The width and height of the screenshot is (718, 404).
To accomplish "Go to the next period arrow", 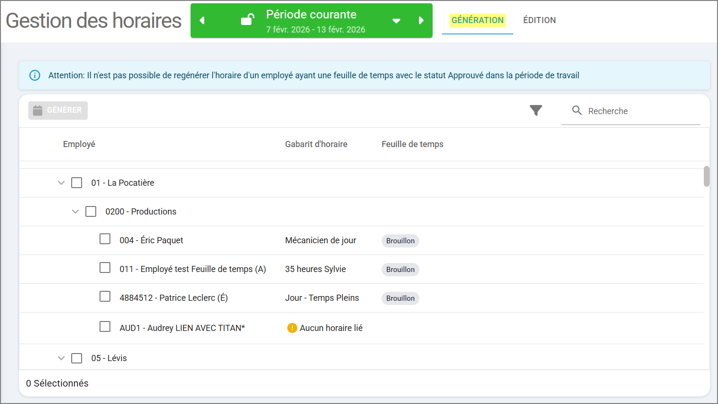I will click(x=421, y=20).
